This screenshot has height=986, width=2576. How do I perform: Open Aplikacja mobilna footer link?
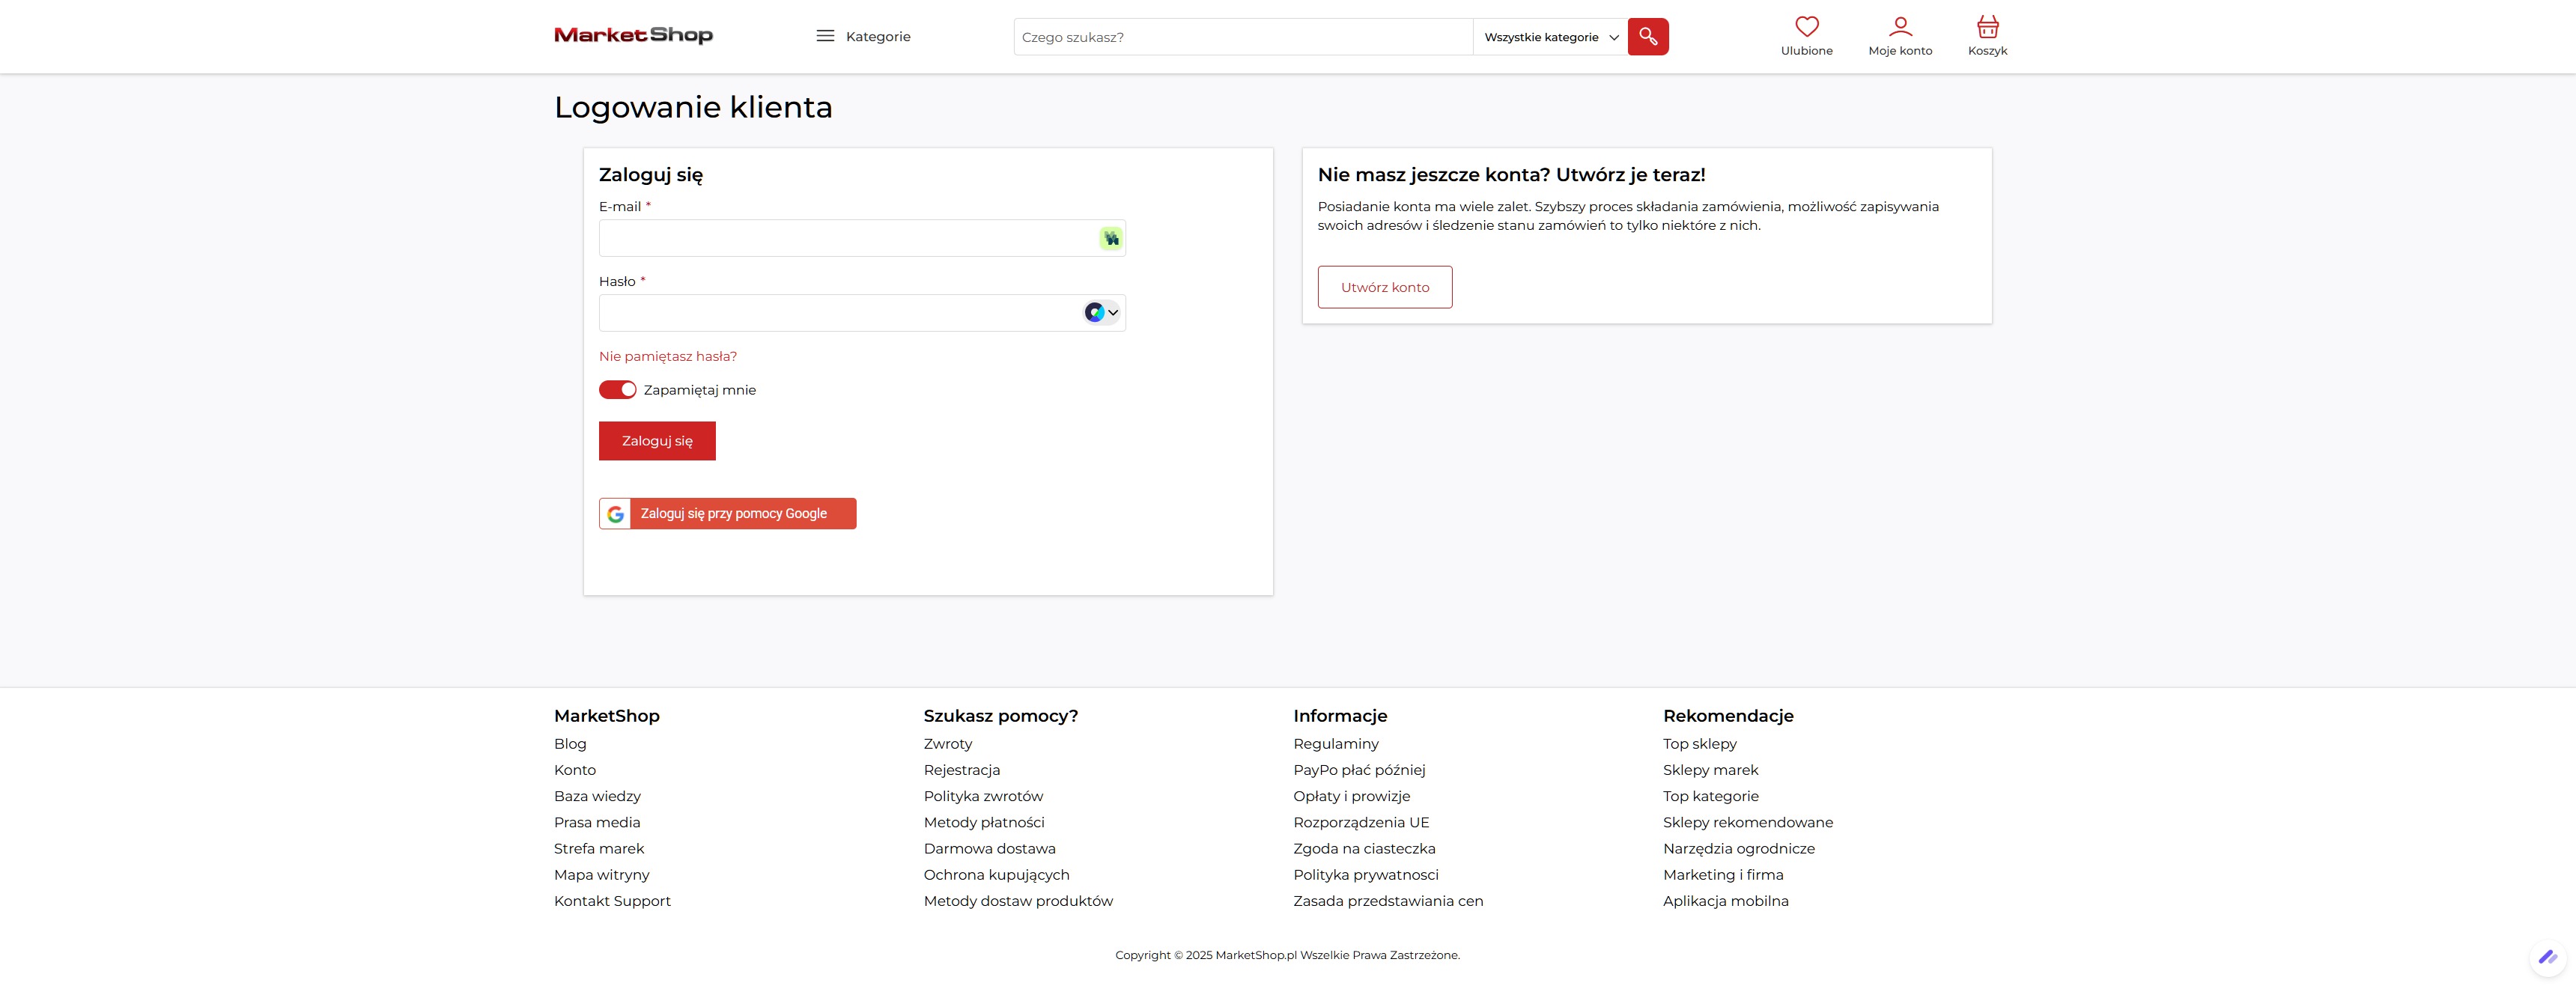pyautogui.click(x=1725, y=901)
